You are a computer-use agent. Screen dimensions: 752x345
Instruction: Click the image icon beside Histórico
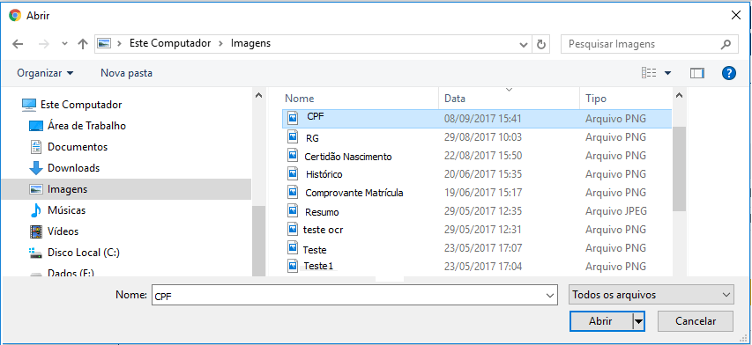tap(294, 173)
